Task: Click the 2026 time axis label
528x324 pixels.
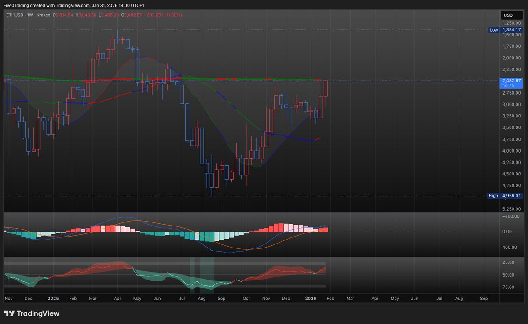Action: 311,298
